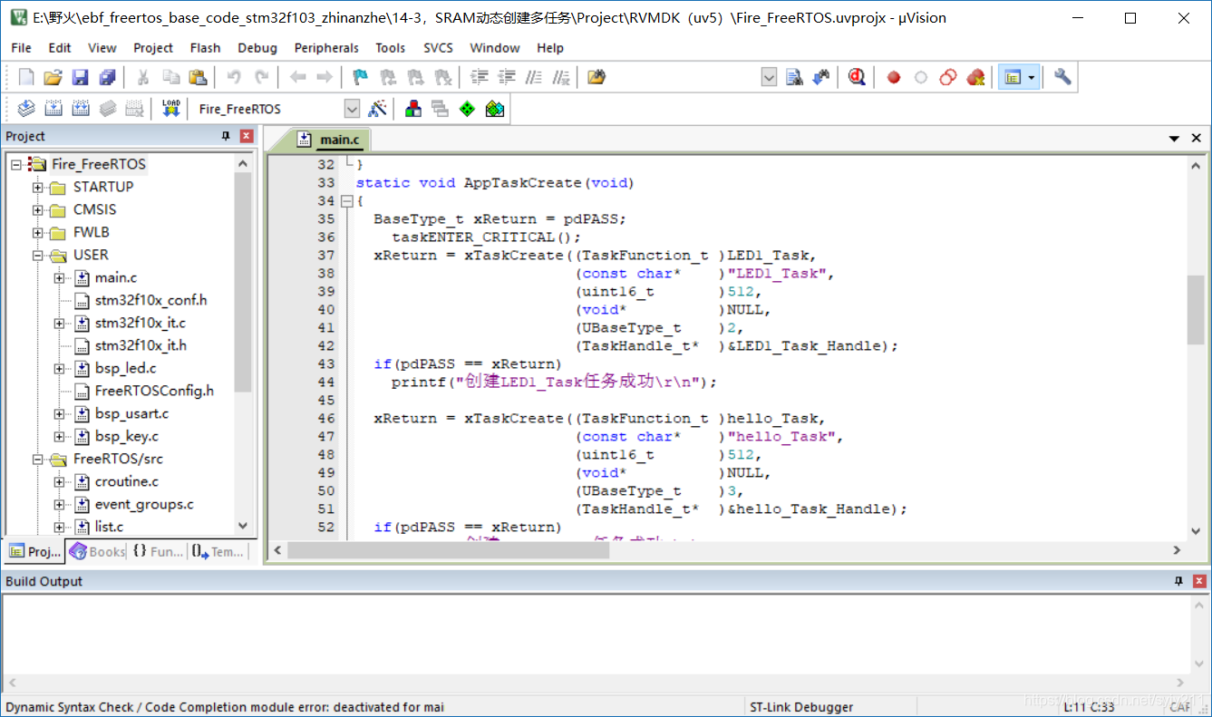Click the Project tree scroll down arrow
Image resolution: width=1212 pixels, height=717 pixels.
(242, 526)
